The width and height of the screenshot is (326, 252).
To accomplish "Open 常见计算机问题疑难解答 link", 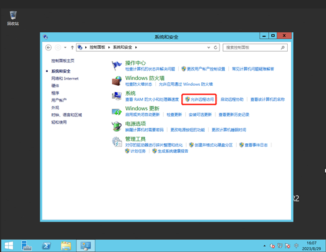I will 253,69.
